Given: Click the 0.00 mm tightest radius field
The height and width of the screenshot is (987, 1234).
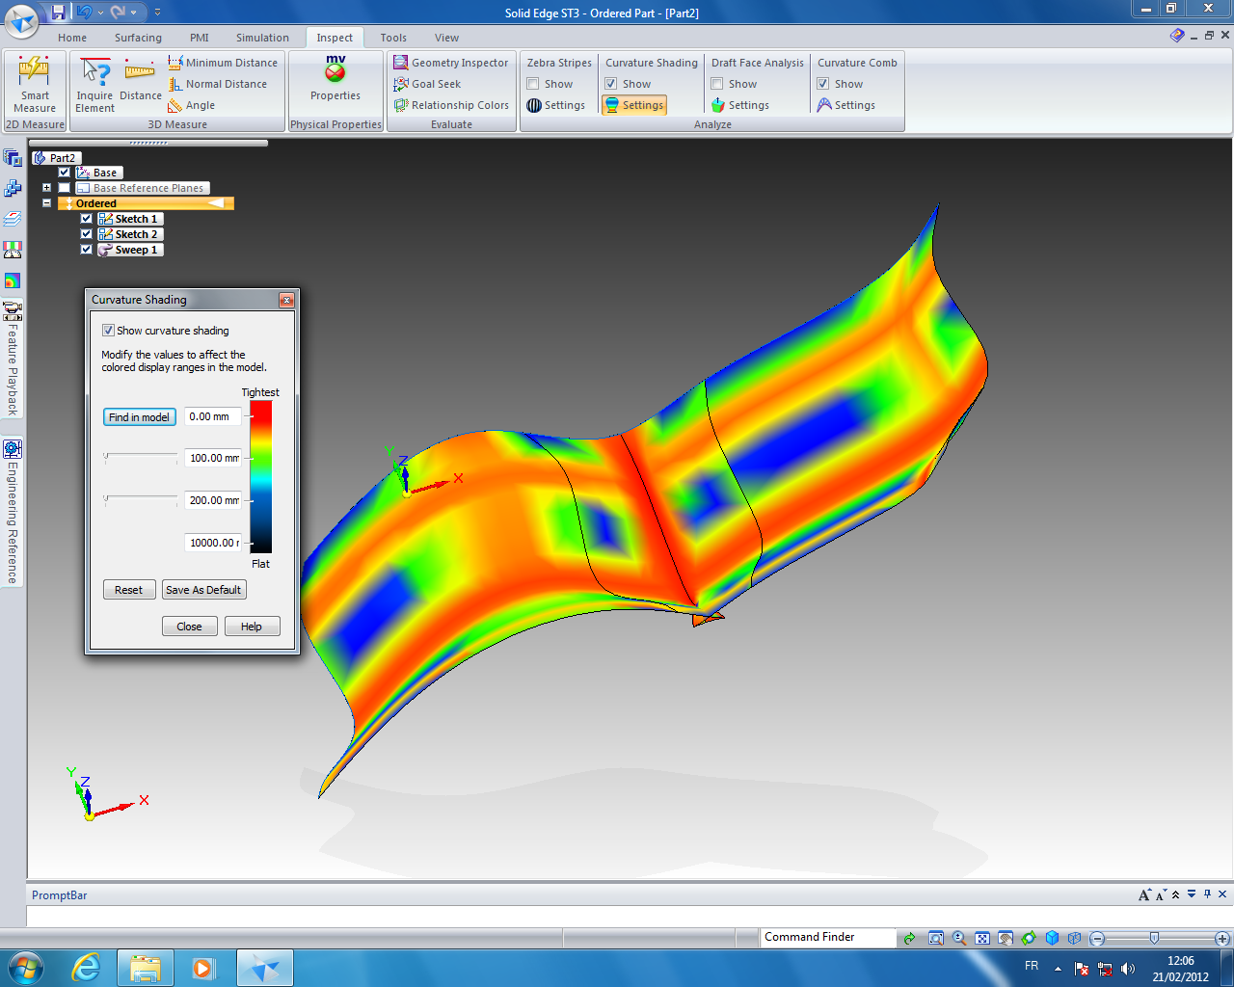Looking at the screenshot, I should tap(213, 416).
